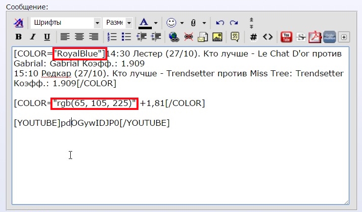362x212 pixels.
Task: Insert a Dailymotion video tag
Action: [x=329, y=37]
